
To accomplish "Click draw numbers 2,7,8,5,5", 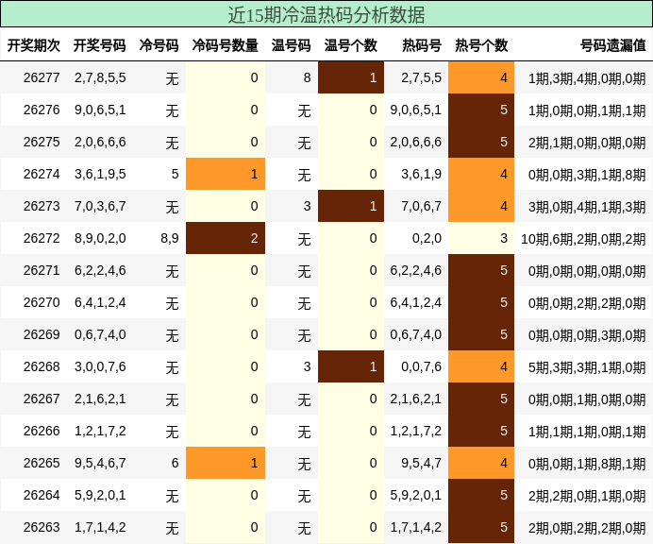I will tap(100, 77).
